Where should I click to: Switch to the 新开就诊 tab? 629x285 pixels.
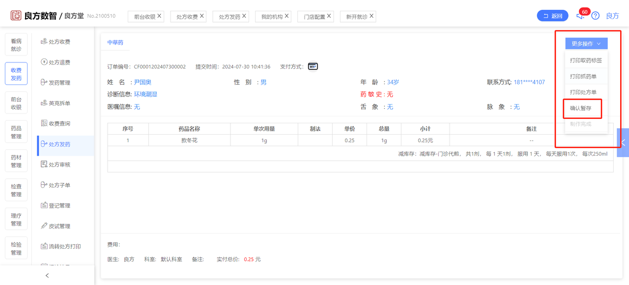(x=357, y=17)
